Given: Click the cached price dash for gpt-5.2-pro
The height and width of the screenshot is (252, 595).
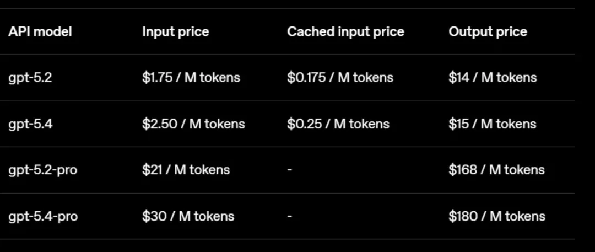Looking at the screenshot, I should coord(290,170).
